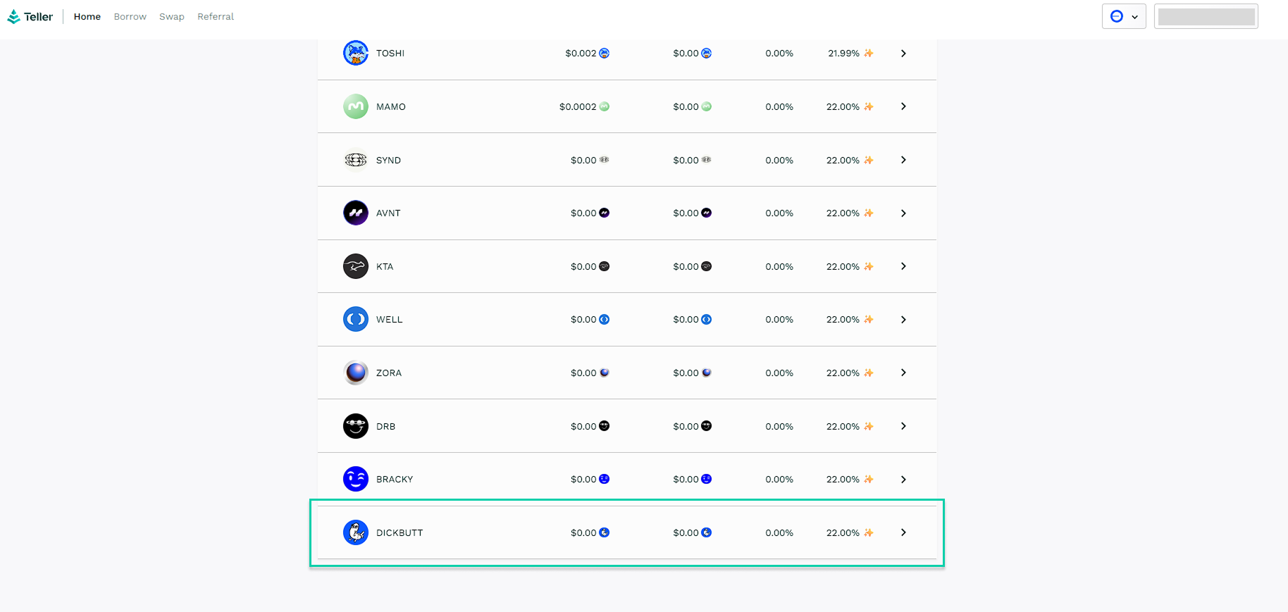Screen dimensions: 1288x612
Task: Click the sparkle icon beside TOSHI 21.99%
Action: 869,54
